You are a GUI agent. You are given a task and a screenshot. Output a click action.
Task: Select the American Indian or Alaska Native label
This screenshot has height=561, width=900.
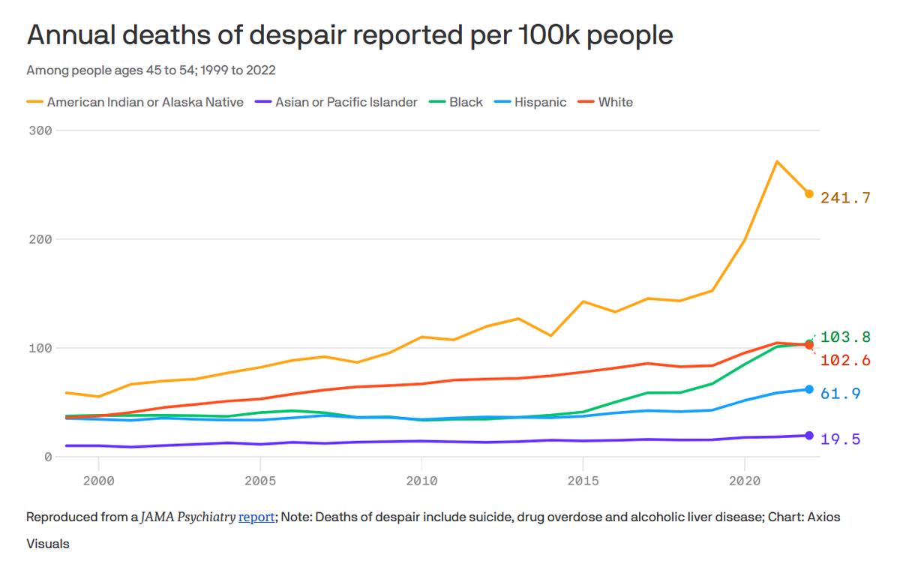145,102
